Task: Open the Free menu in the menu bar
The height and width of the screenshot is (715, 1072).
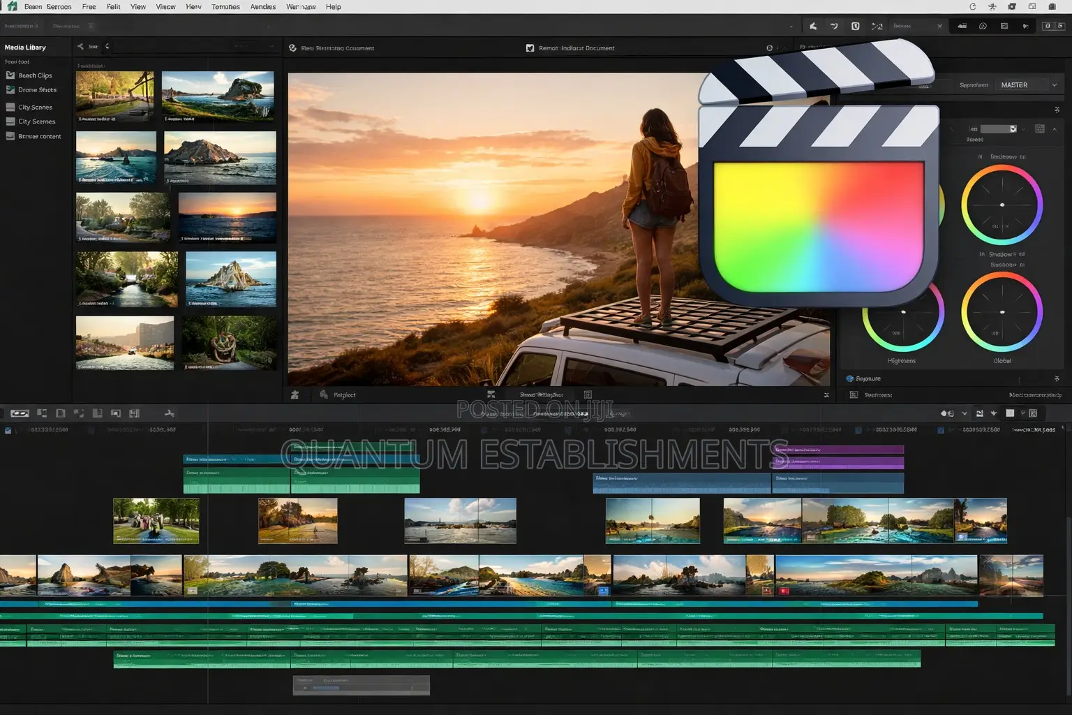Action: [89, 7]
